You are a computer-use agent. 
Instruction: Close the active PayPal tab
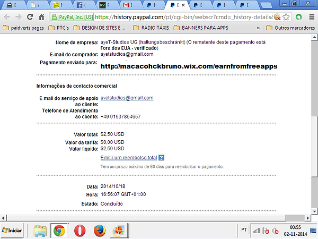(x=183, y=5)
